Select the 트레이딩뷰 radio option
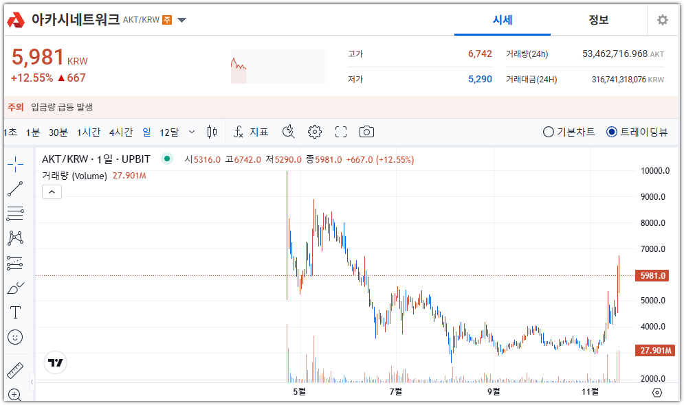The height and width of the screenshot is (405, 684). 637,132
